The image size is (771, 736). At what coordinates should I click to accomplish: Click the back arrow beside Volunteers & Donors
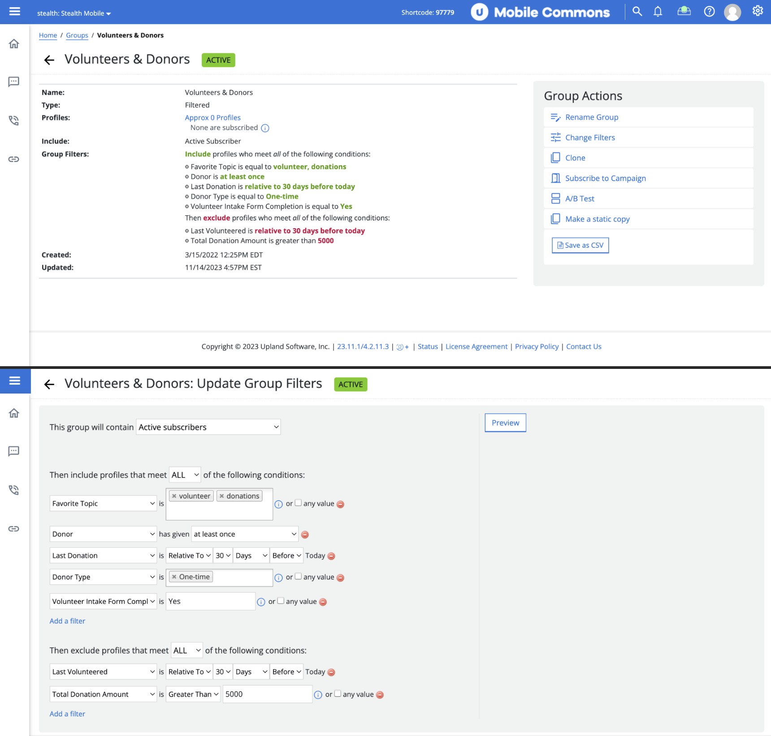pos(49,60)
